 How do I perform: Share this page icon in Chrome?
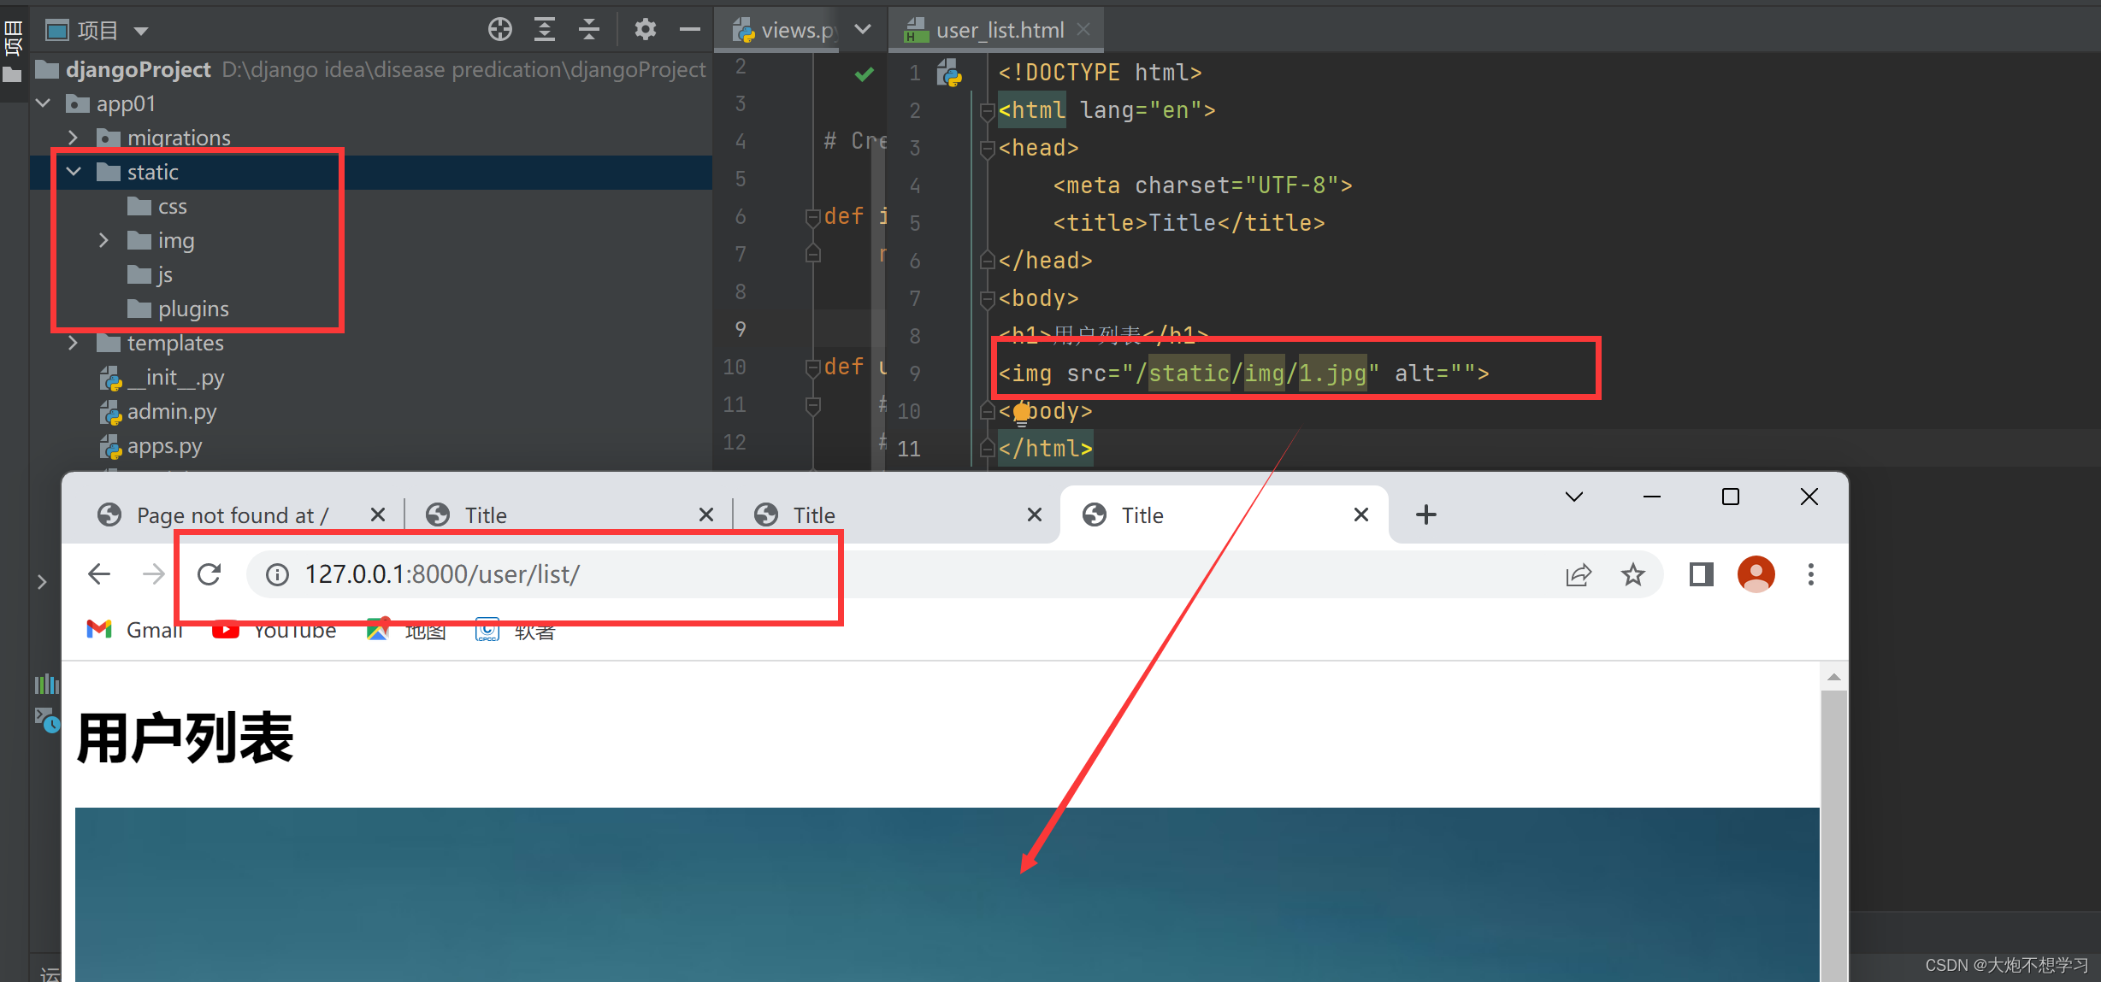point(1579,575)
